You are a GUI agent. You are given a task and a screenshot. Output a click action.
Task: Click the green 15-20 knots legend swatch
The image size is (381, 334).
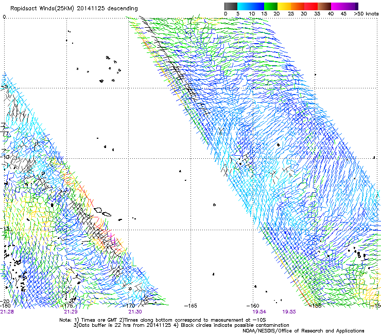(x=271, y=6)
